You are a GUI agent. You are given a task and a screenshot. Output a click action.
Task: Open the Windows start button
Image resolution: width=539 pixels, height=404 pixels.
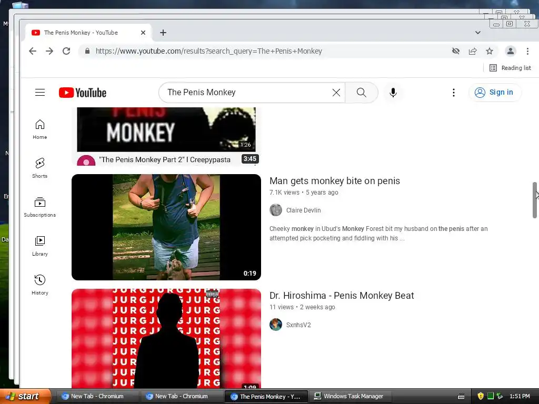tap(25, 396)
